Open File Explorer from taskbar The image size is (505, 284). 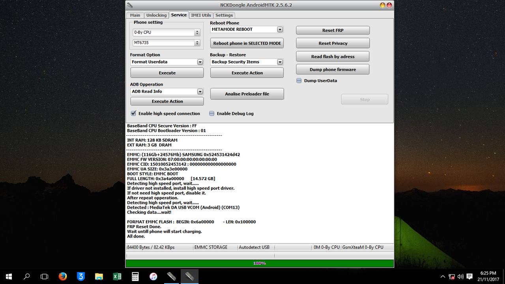point(99,277)
